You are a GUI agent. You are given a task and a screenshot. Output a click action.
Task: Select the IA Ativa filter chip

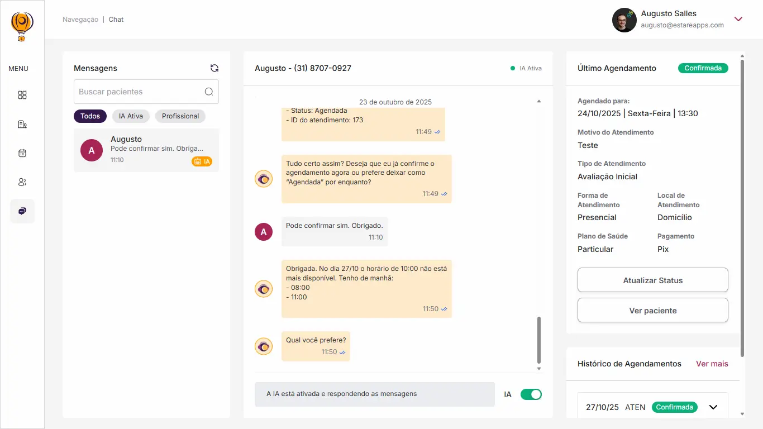pyautogui.click(x=131, y=116)
